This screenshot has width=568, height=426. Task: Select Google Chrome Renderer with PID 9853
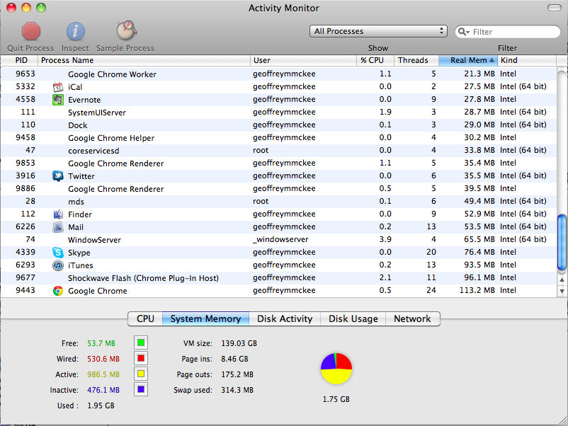point(278,163)
